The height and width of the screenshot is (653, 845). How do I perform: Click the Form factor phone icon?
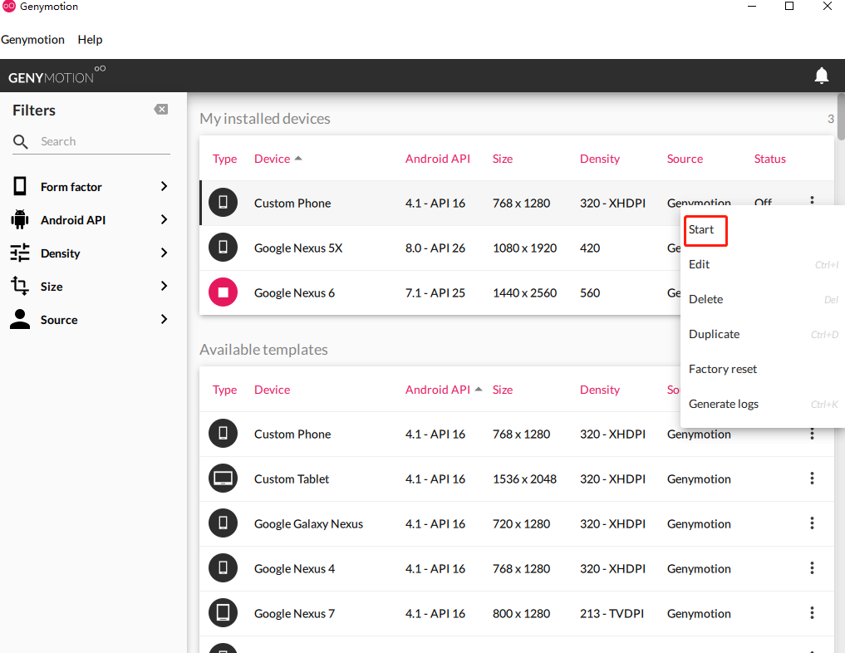[20, 186]
